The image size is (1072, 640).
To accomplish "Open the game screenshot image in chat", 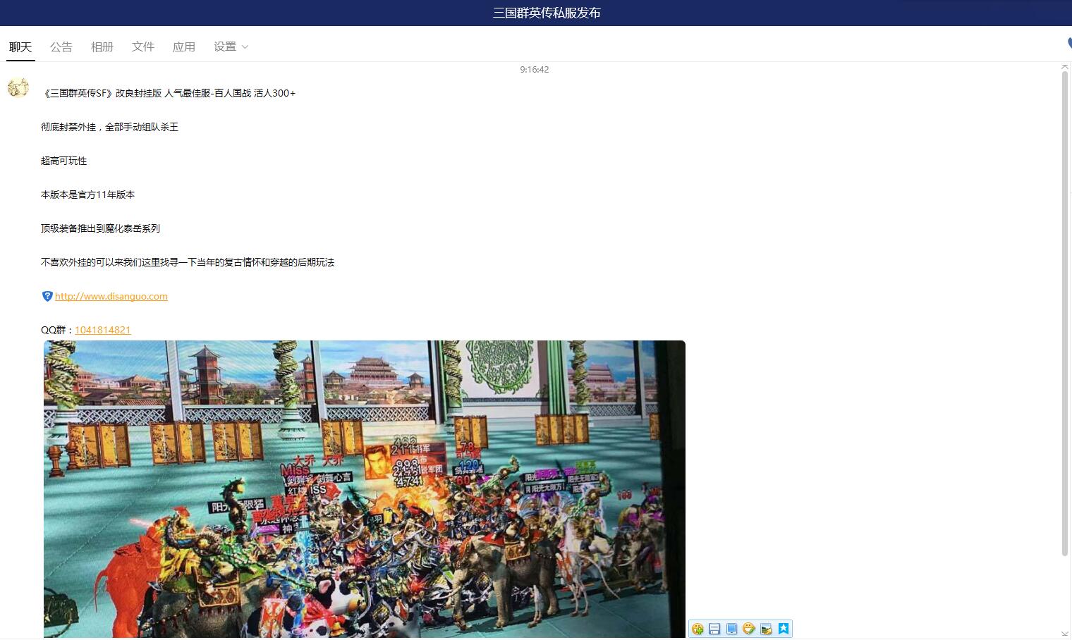I will click(x=365, y=489).
